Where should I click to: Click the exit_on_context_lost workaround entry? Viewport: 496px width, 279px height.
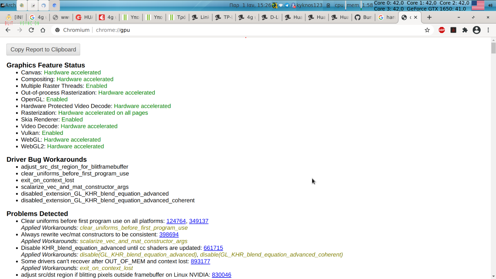click(47, 180)
